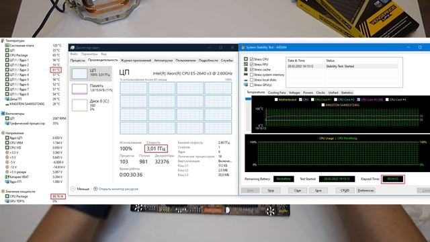Collapse the Температуры sensor group
Viewport: 430px width, 242px height.
tap(3, 40)
